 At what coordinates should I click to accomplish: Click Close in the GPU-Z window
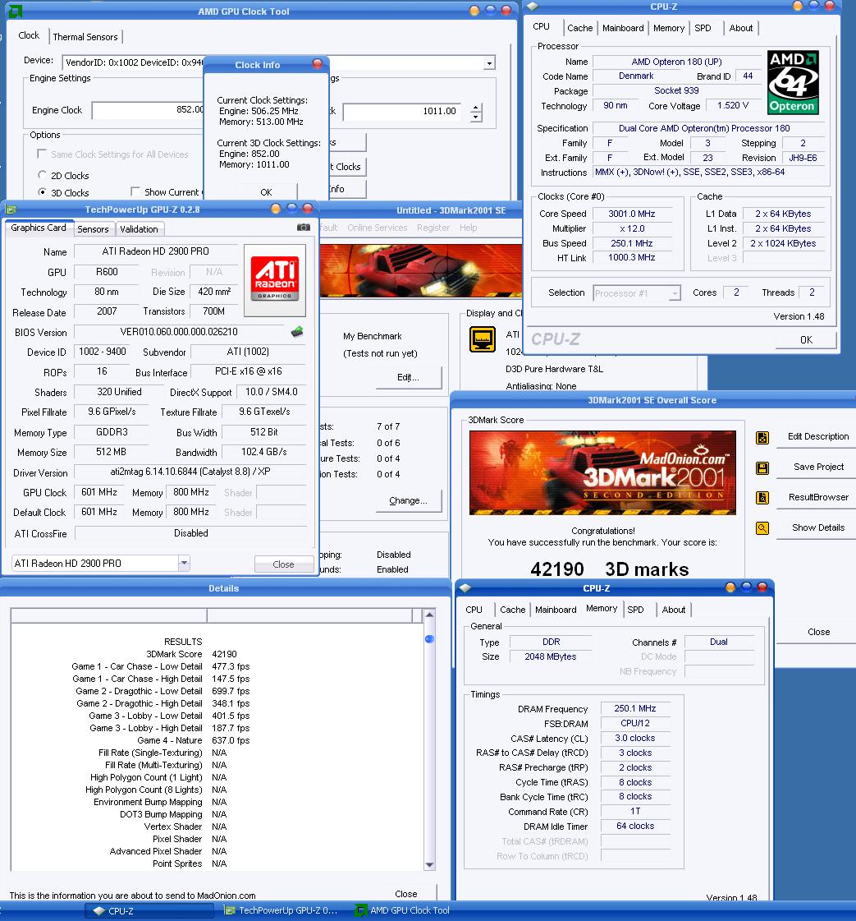[283, 564]
